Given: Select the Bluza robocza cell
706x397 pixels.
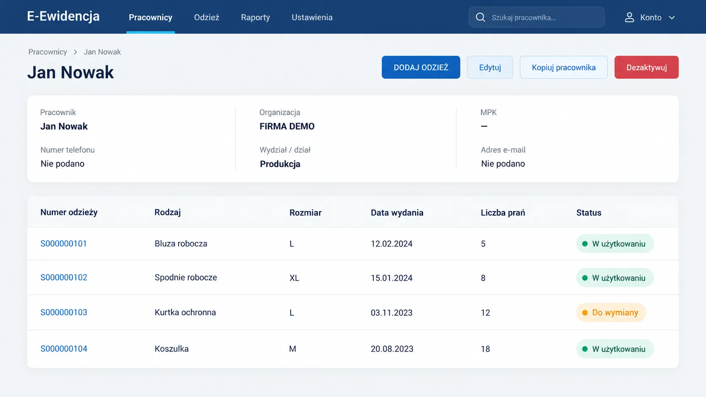Looking at the screenshot, I should tap(181, 243).
